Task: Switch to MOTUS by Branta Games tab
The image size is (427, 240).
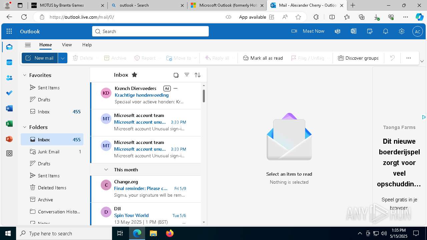Action: (66, 5)
